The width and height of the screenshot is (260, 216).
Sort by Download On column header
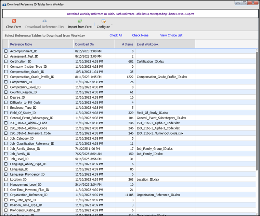point(94,44)
